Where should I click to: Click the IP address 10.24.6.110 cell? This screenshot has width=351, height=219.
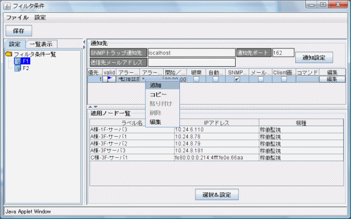(x=217, y=130)
